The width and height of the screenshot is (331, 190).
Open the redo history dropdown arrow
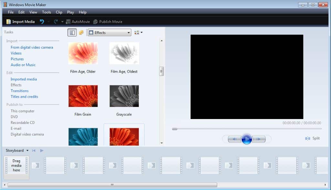click(x=62, y=22)
